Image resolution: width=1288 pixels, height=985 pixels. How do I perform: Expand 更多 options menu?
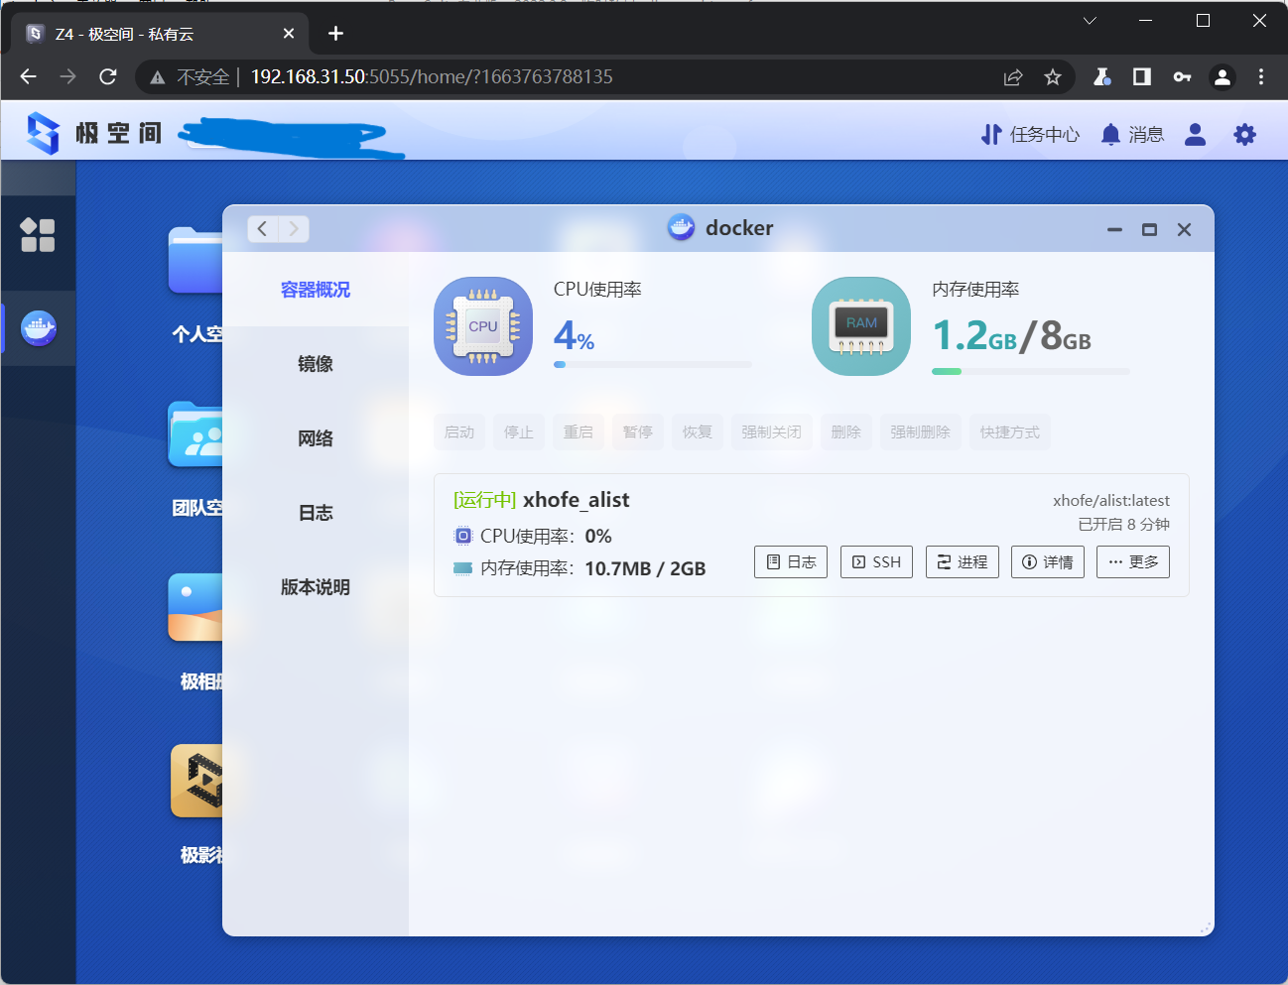pyautogui.click(x=1133, y=561)
